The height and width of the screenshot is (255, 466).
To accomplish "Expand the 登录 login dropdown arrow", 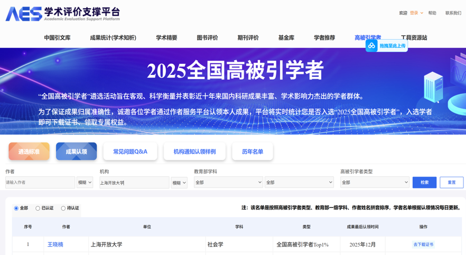I will 422,13.
